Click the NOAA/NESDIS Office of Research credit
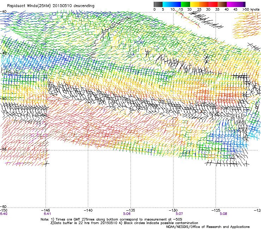Image resolution: width=261 pixels, height=229 pixels. [x=208, y=227]
